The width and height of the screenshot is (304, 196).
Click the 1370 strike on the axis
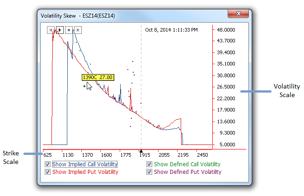tap(87, 155)
